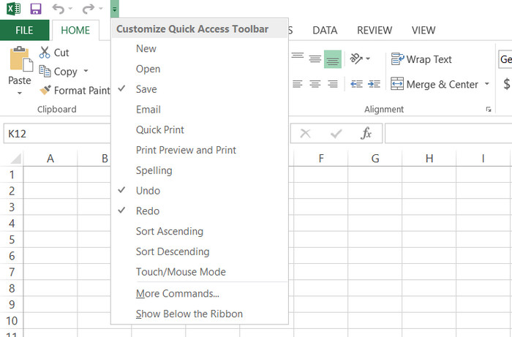The width and height of the screenshot is (512, 337).
Task: Click the Orientation text rotation icon
Action: (x=356, y=58)
